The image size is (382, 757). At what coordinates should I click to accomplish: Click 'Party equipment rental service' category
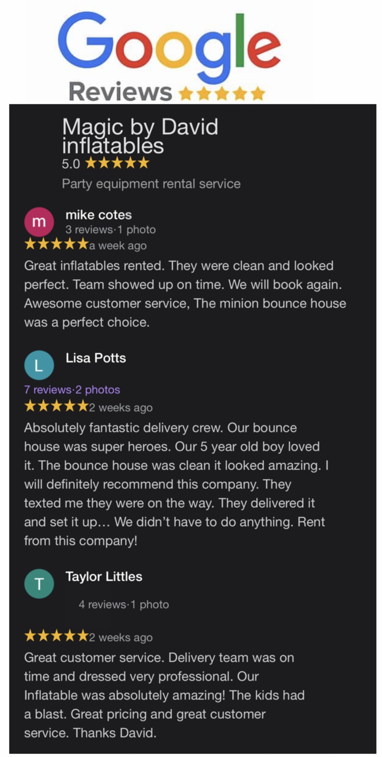[x=151, y=184]
